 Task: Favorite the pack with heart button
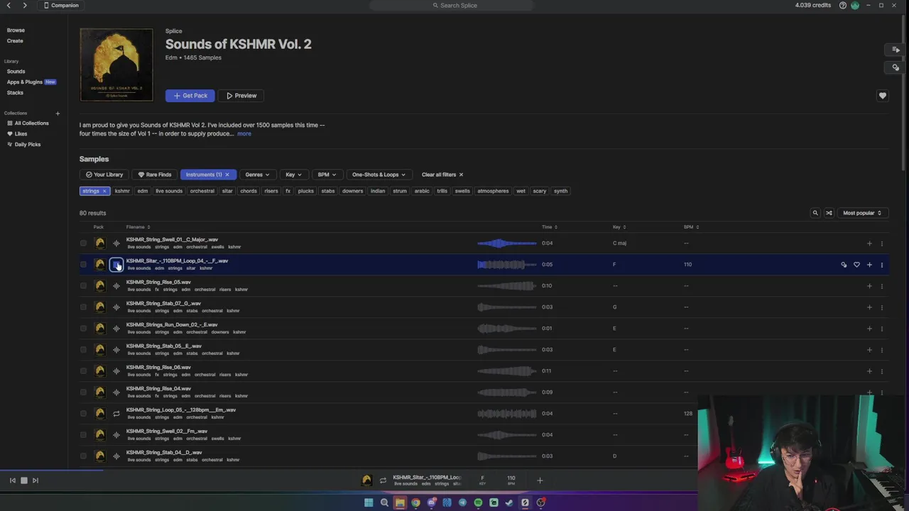tap(883, 96)
